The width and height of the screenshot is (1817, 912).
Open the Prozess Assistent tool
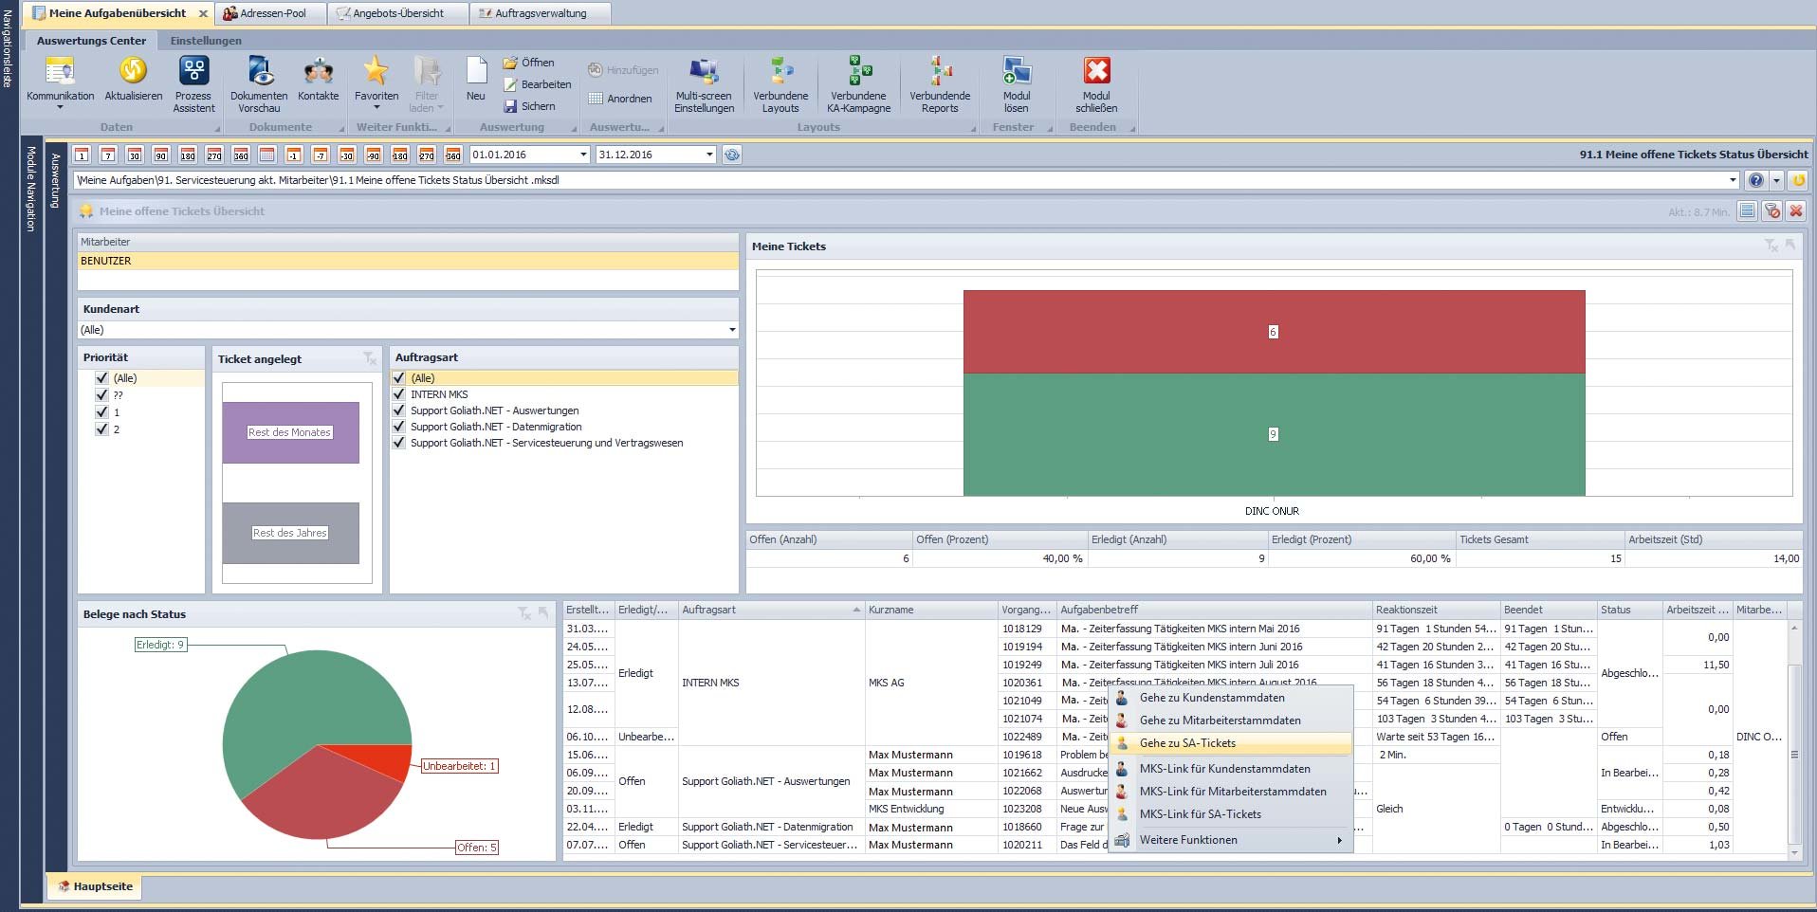click(x=193, y=72)
